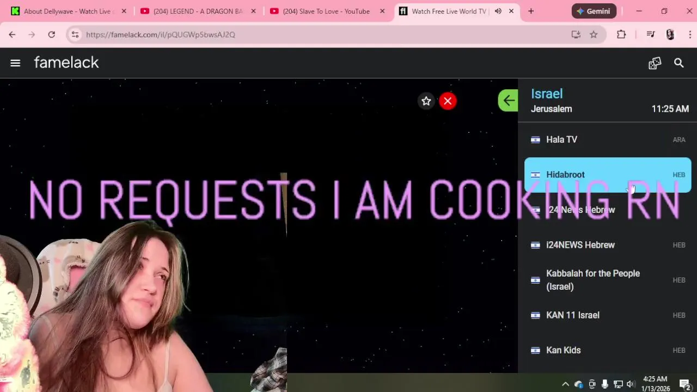Open the famelack hamburger menu

click(15, 63)
